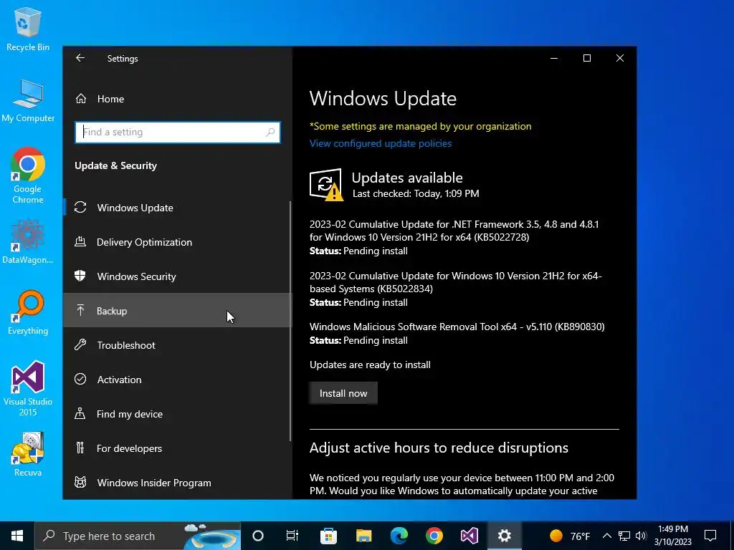Click the KB5022728 .NET Framework update entry
The height and width of the screenshot is (550, 734).
454,237
